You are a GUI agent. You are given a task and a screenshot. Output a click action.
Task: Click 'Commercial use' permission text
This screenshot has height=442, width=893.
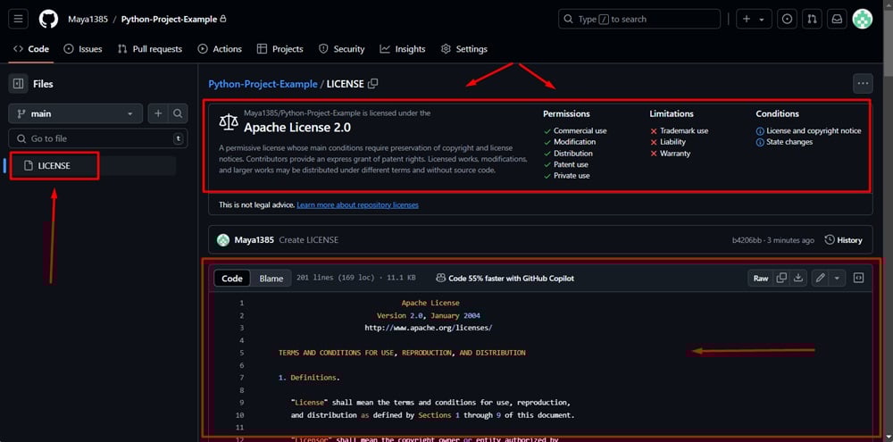pyautogui.click(x=580, y=130)
